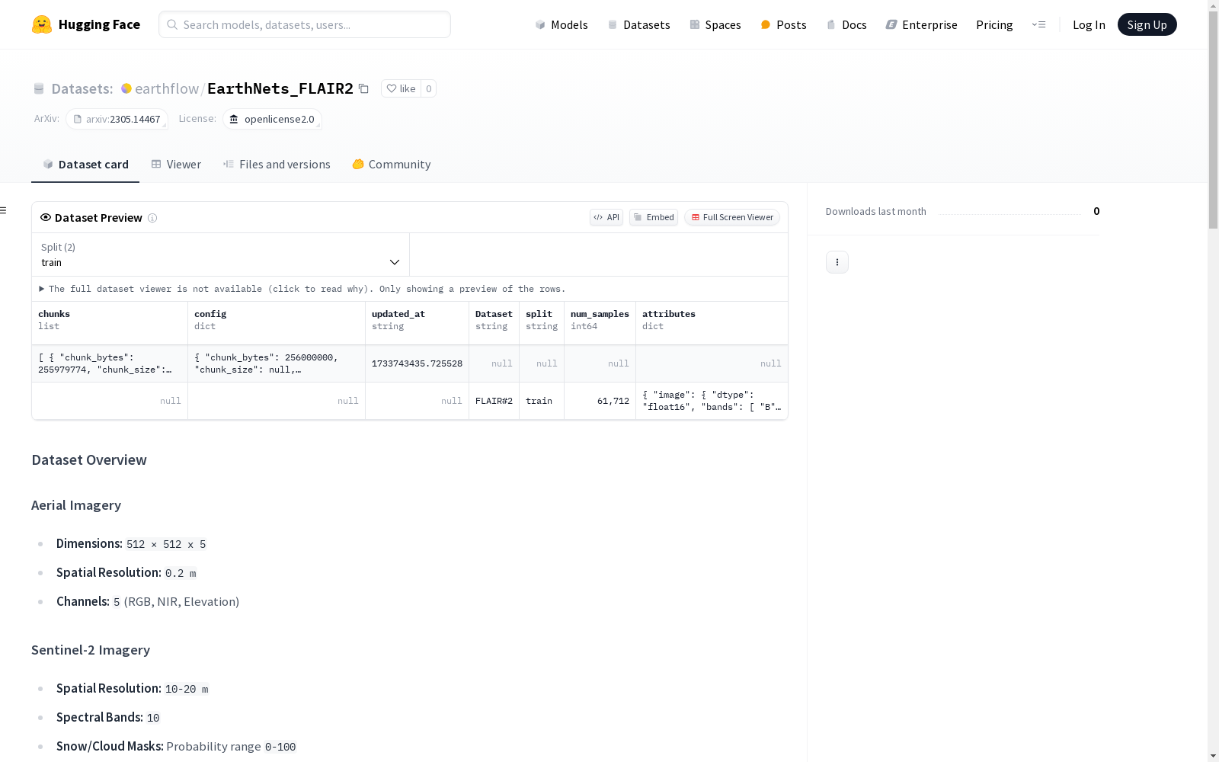Click the info icon beside Dataset Preview

click(x=152, y=218)
